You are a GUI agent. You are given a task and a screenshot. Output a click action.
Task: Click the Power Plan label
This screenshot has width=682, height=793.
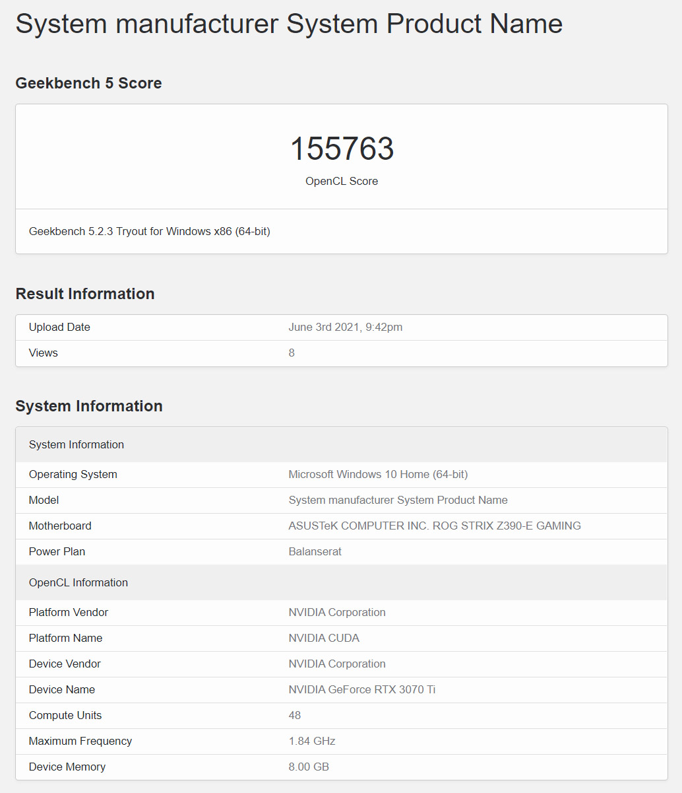tap(57, 551)
